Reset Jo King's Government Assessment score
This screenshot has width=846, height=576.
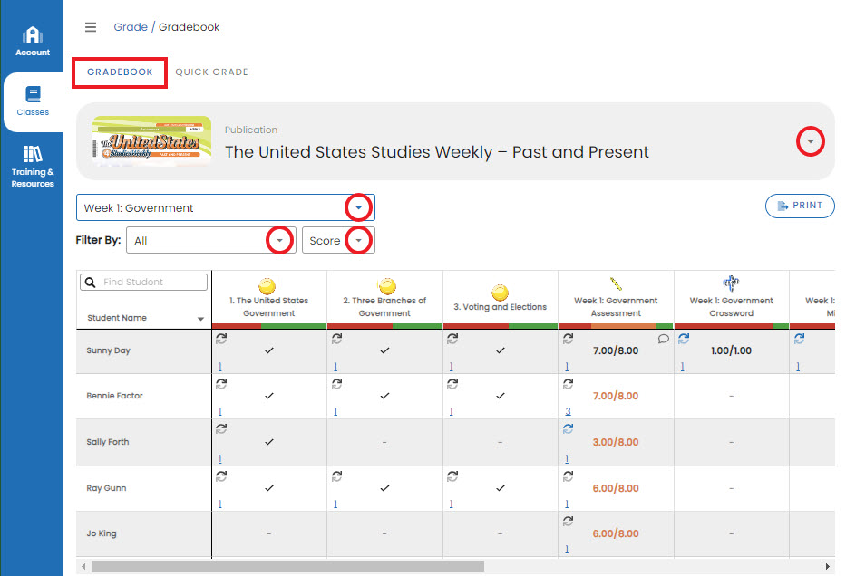point(568,522)
